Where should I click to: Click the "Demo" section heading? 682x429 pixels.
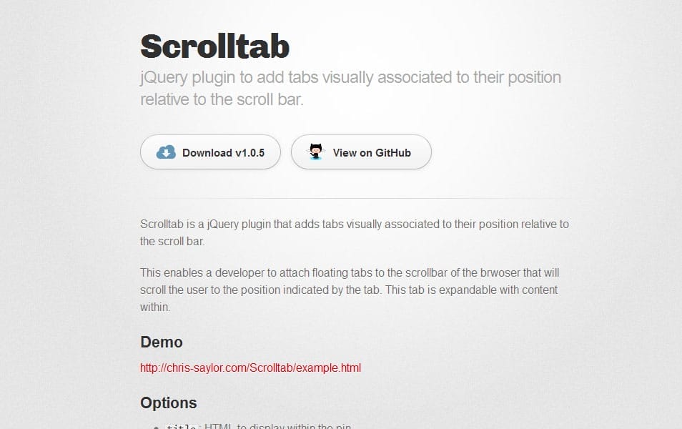coord(161,342)
